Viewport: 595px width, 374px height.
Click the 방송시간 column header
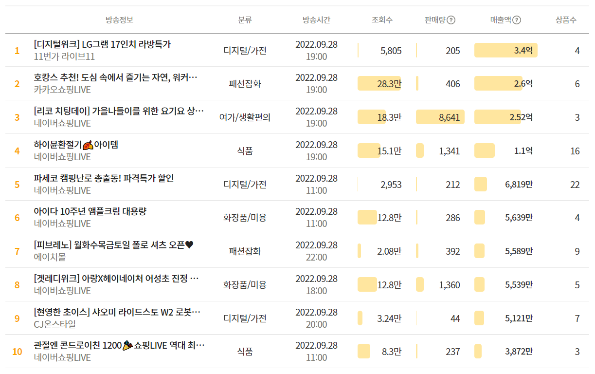pyautogui.click(x=316, y=20)
